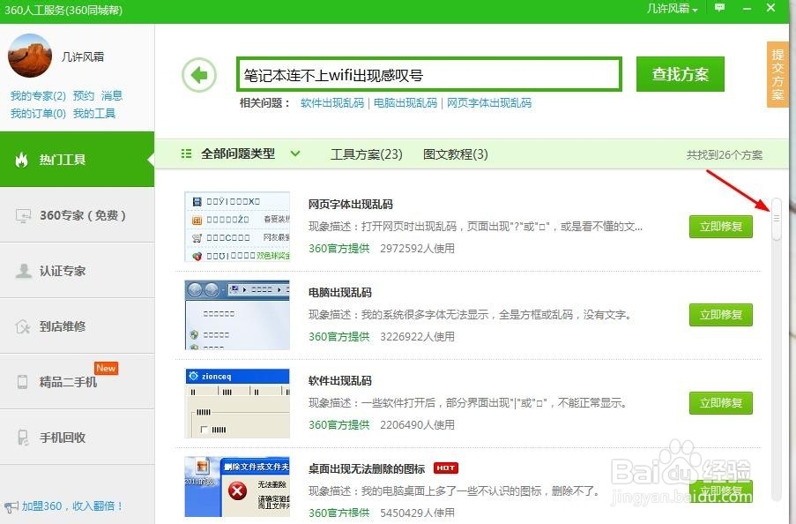Switch to 图文教程(3) tab
Image resolution: width=796 pixels, height=524 pixels.
(x=456, y=154)
